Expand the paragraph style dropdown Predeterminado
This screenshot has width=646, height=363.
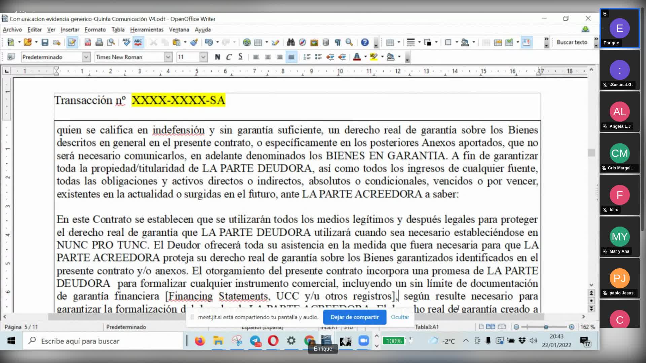86,57
